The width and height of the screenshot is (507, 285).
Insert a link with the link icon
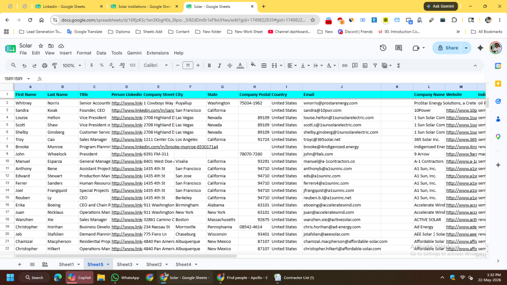(345, 66)
